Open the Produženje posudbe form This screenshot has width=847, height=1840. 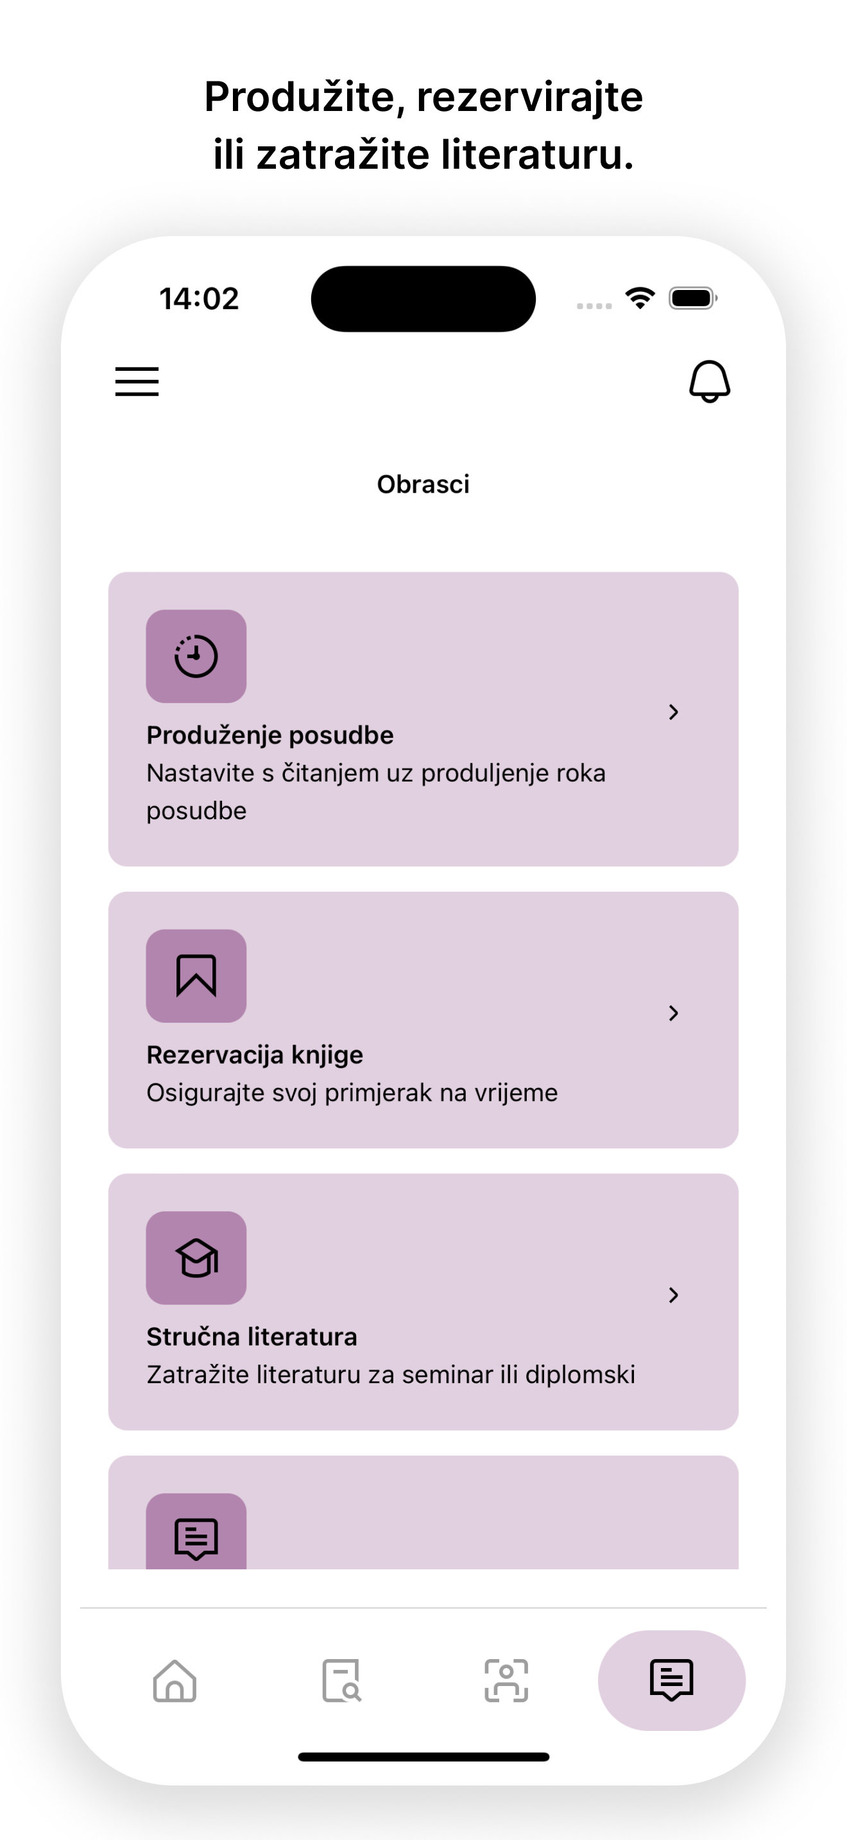click(424, 719)
